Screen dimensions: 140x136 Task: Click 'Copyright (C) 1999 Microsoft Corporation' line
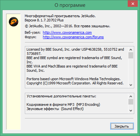(x=75, y=83)
